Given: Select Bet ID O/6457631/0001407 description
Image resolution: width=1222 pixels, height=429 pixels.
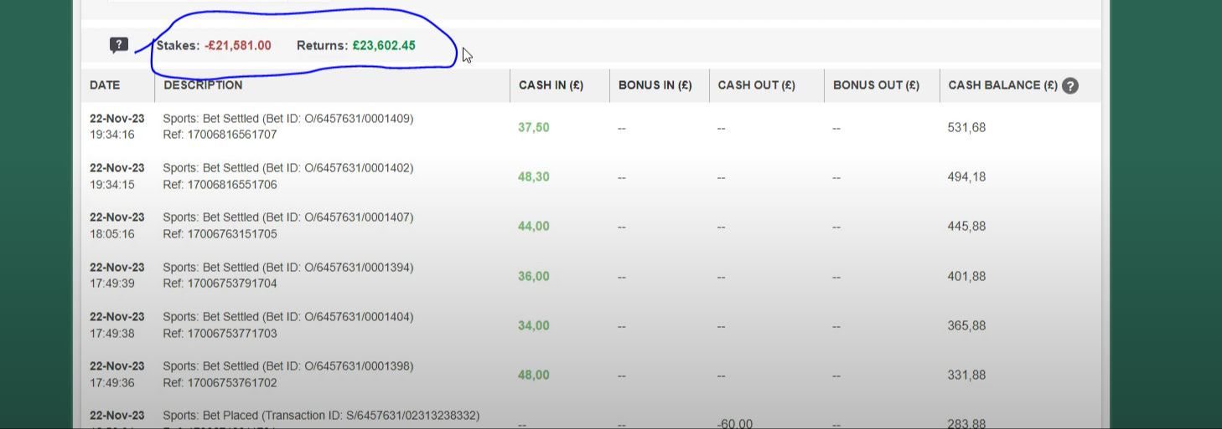Looking at the screenshot, I should (288, 217).
